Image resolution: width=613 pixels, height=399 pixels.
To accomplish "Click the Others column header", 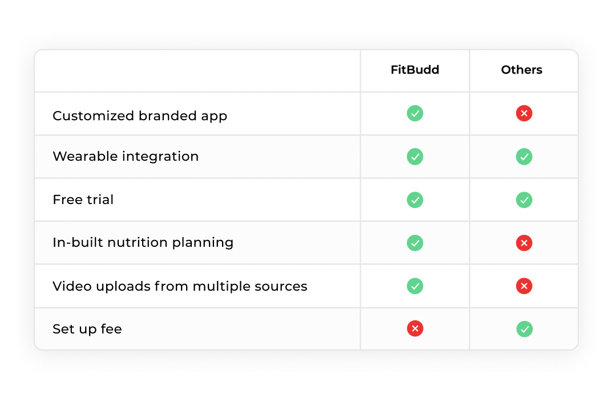I will 522,70.
